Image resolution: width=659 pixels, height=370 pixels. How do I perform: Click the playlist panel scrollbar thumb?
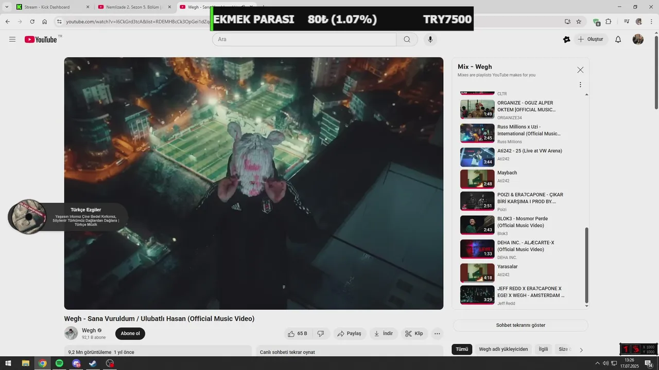(x=586, y=265)
